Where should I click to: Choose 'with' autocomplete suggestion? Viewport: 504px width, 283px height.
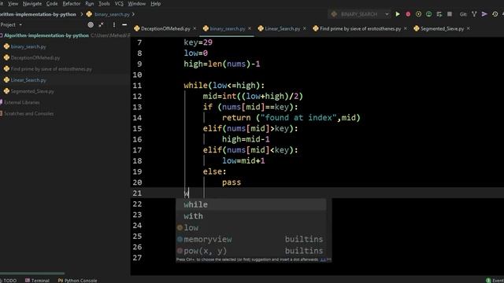(x=250, y=216)
